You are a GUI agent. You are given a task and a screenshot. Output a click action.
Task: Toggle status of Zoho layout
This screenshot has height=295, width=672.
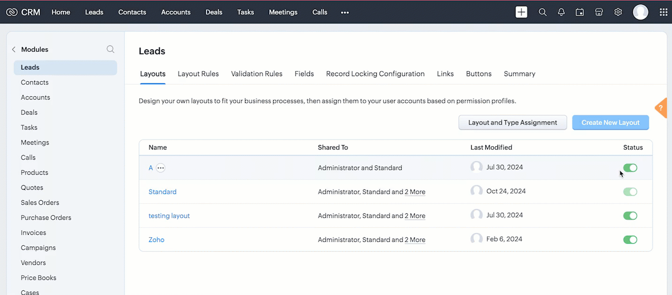coord(630,240)
